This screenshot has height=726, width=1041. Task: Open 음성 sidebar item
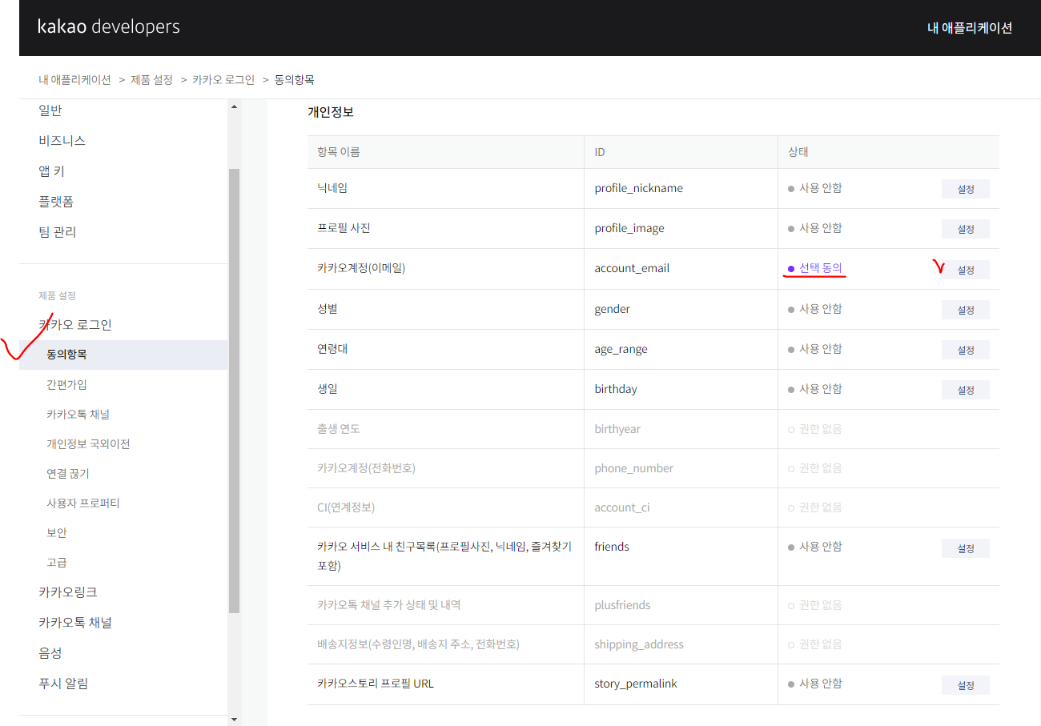50,653
